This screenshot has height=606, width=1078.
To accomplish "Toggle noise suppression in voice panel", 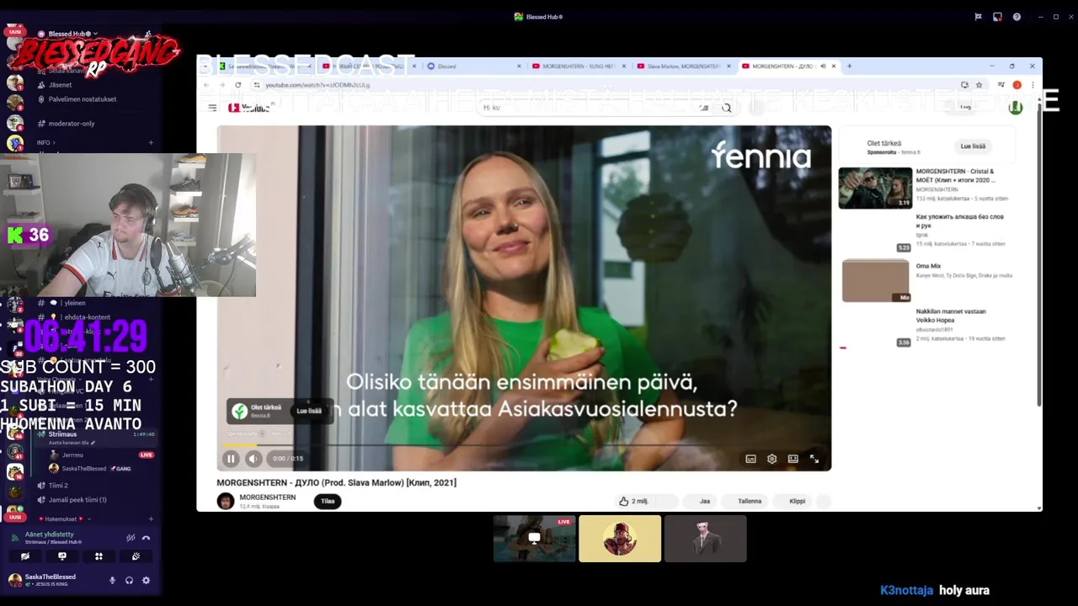I will tap(131, 538).
